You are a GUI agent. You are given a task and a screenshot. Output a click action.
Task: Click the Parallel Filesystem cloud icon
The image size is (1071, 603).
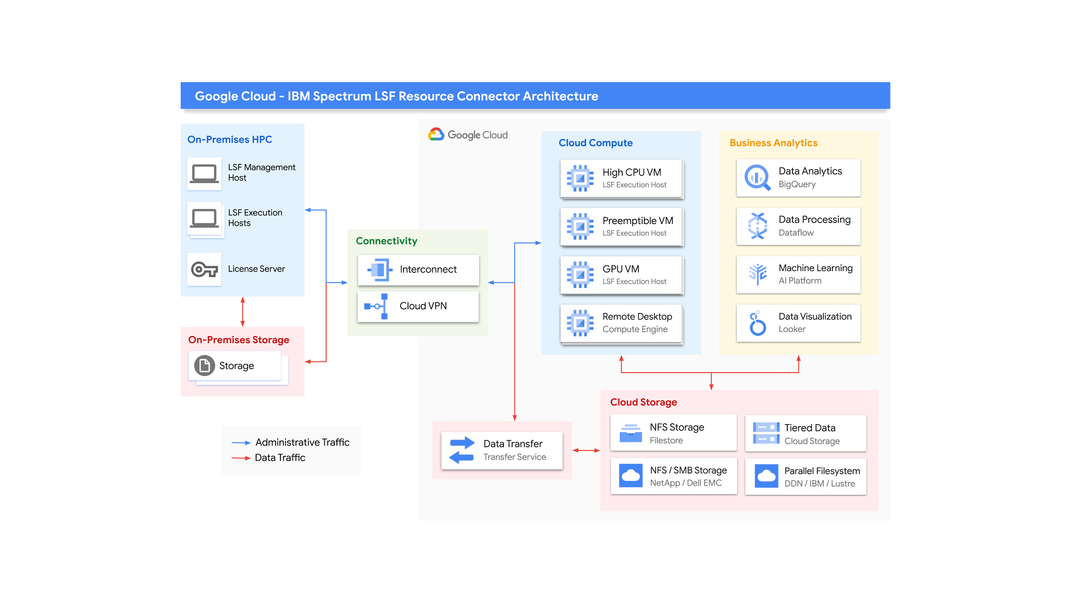[x=766, y=476]
